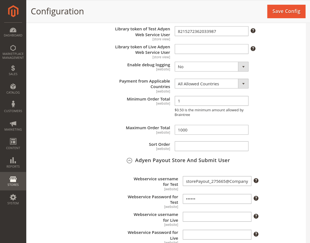Collapse Adyen Payout Store And Submit User
Viewport: 310px width, 243px height.
(129, 160)
